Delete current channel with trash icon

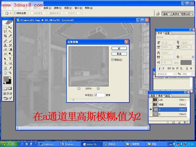click(185, 122)
